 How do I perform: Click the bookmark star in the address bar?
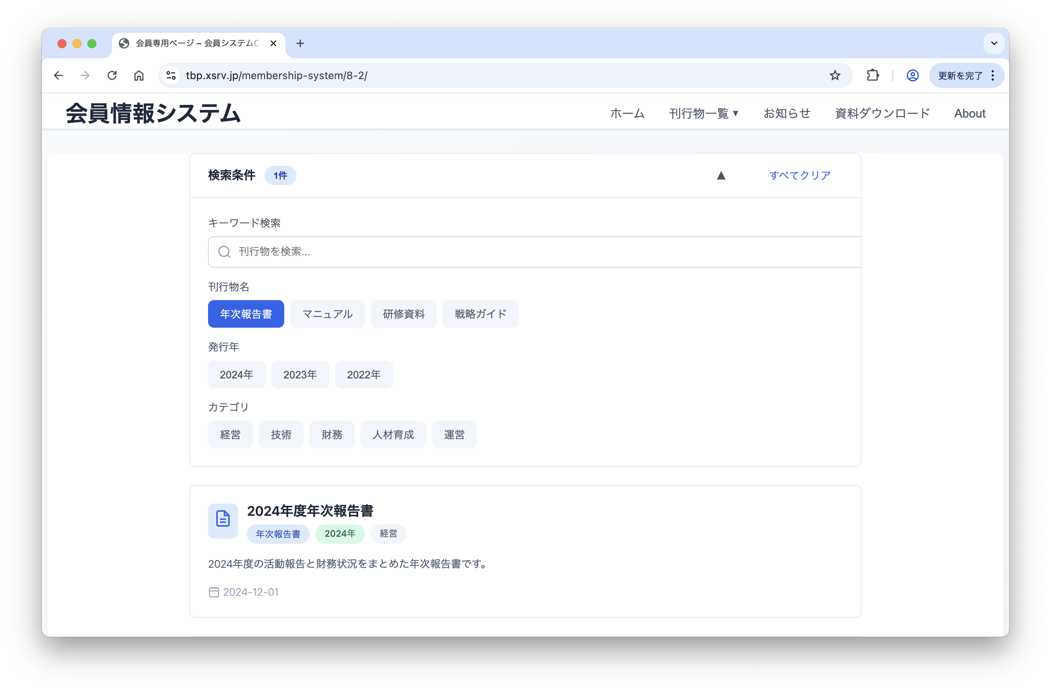[x=835, y=75]
